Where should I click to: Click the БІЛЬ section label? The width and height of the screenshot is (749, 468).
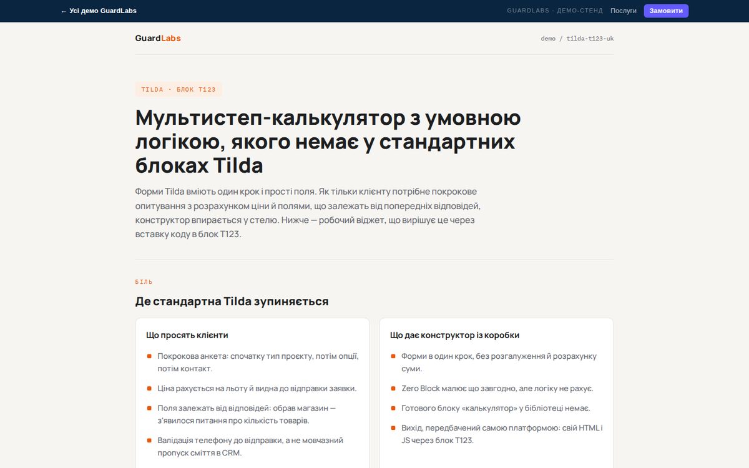pyautogui.click(x=144, y=282)
